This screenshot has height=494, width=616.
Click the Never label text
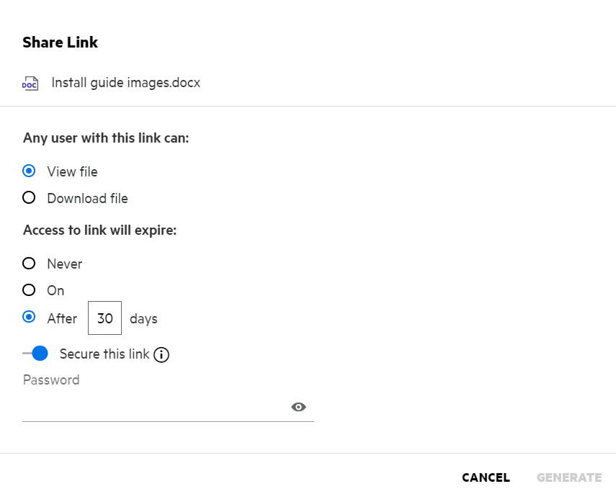pyautogui.click(x=65, y=264)
